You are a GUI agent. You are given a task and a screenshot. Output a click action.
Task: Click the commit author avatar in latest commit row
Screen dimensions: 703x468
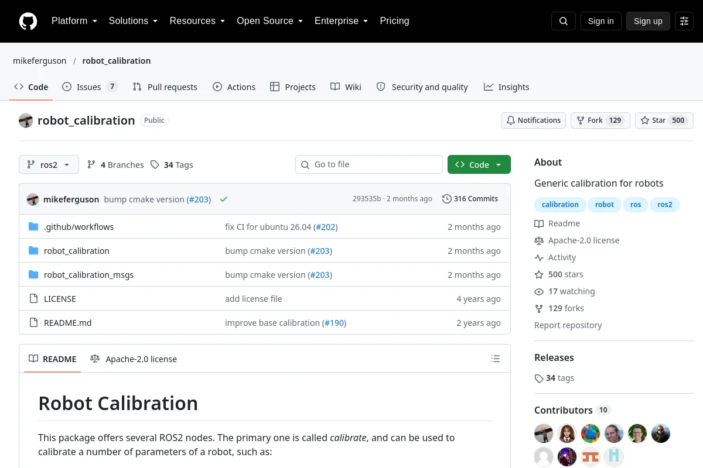(x=33, y=199)
